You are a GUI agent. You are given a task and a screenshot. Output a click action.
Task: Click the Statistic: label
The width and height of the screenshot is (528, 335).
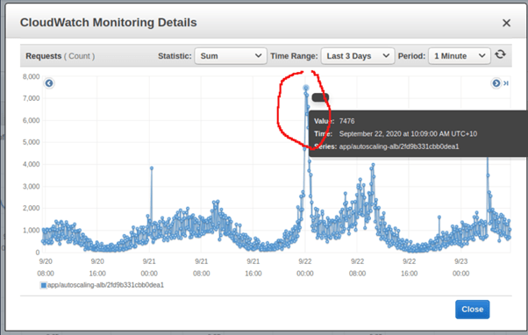[175, 56]
